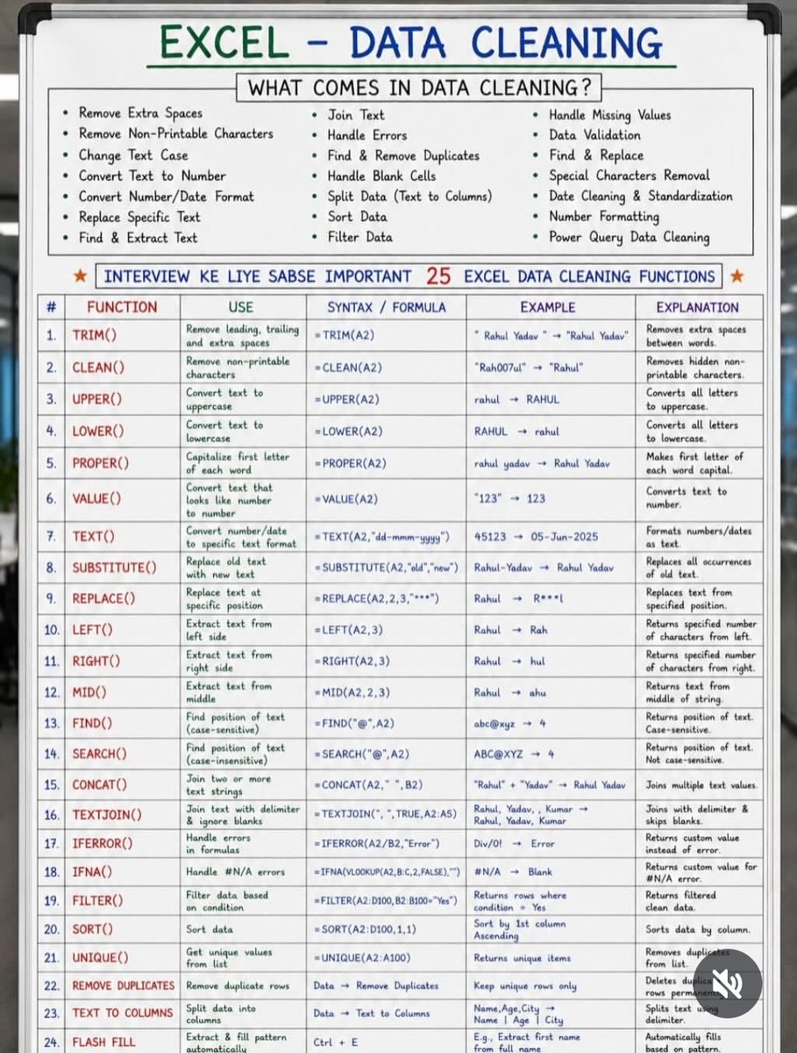Click the 'EXCEL - DATA CLEANING' title
The width and height of the screenshot is (797, 1053).
click(412, 42)
